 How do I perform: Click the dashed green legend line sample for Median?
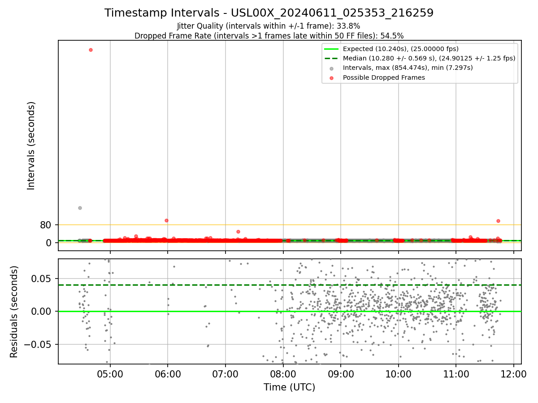click(332, 58)
